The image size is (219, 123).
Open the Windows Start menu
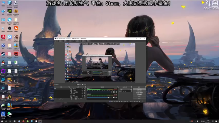(2, 121)
